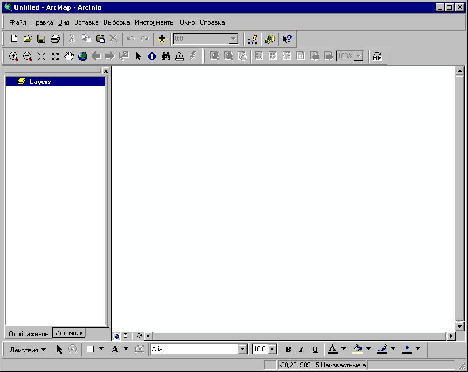Viewport: 468px width, 372px height.
Task: Choose the Select Elements arrow tool
Action: 138,56
